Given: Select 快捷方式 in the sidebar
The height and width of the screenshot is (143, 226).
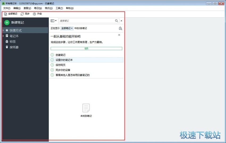Looking at the screenshot, I should [16, 30].
